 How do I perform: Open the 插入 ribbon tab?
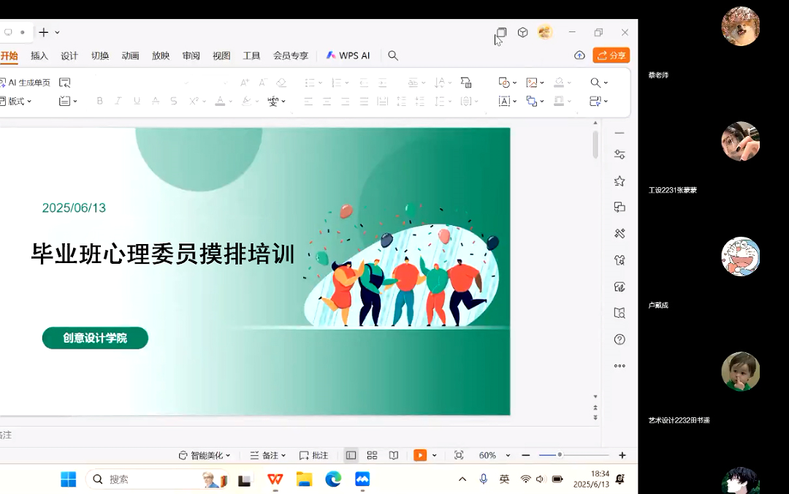(39, 56)
